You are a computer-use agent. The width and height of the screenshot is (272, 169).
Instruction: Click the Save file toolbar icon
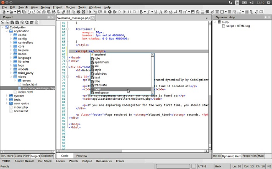[19, 12]
